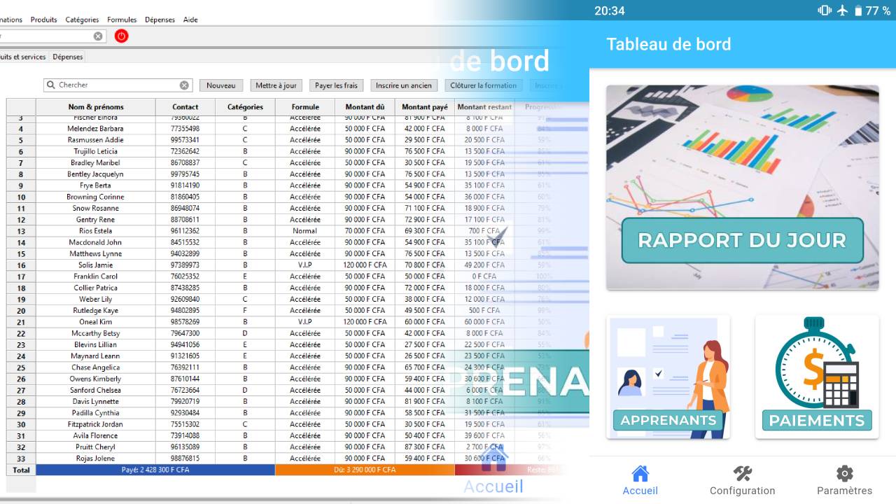Tap the PAIEMENTS stopwatch calculator tile
This screenshot has height=504, width=896.
point(817,377)
